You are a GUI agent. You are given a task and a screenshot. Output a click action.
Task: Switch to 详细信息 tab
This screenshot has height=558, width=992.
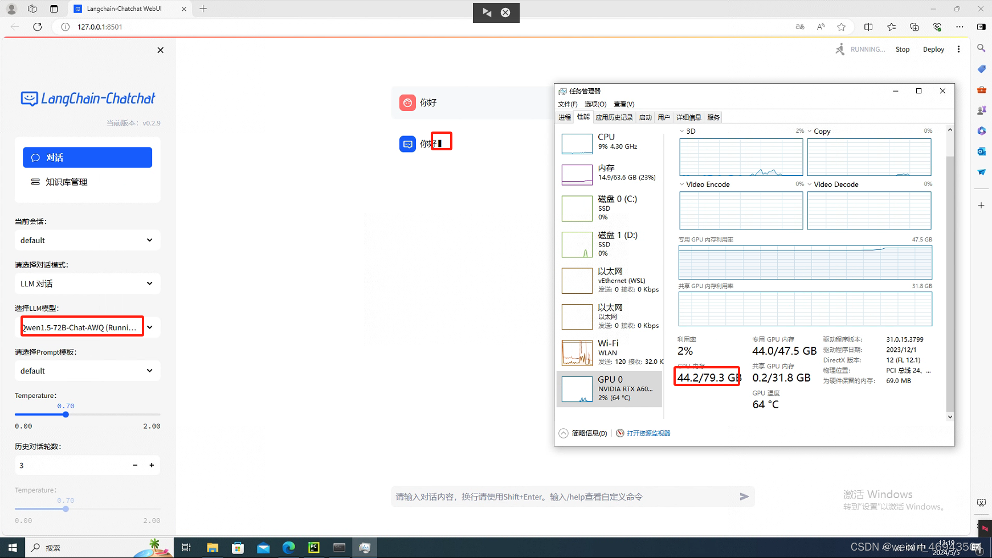coord(688,117)
